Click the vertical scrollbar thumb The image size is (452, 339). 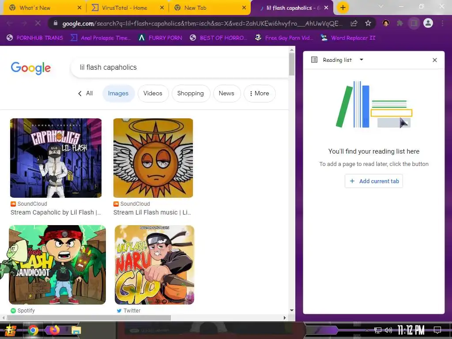(x=292, y=64)
